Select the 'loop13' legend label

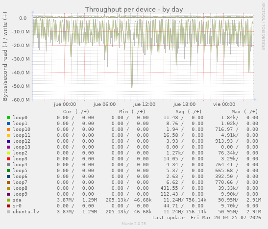pos(22,147)
